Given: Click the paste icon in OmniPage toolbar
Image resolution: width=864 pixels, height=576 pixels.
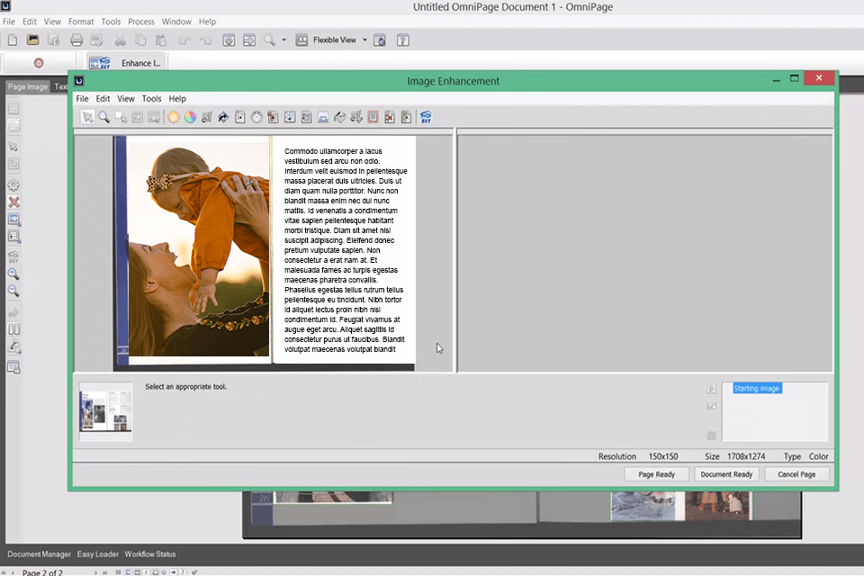Looking at the screenshot, I should (x=161, y=40).
